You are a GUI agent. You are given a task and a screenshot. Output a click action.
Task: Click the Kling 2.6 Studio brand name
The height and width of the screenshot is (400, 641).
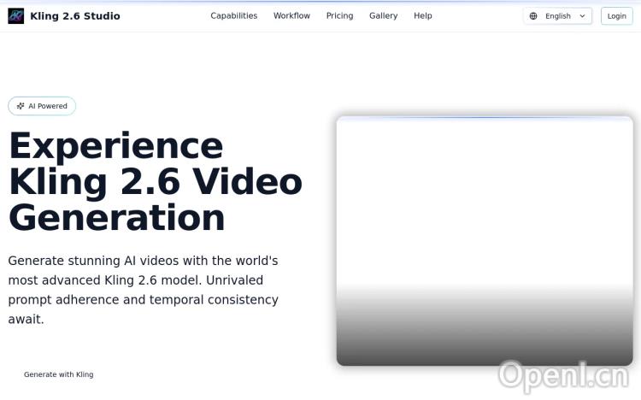pyautogui.click(x=75, y=16)
